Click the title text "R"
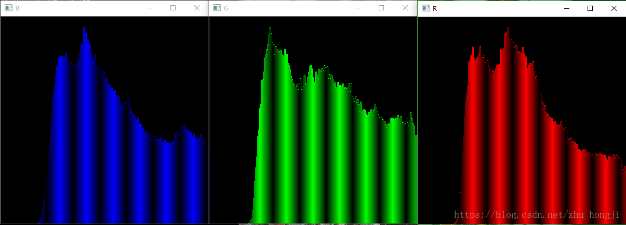 click(x=435, y=9)
